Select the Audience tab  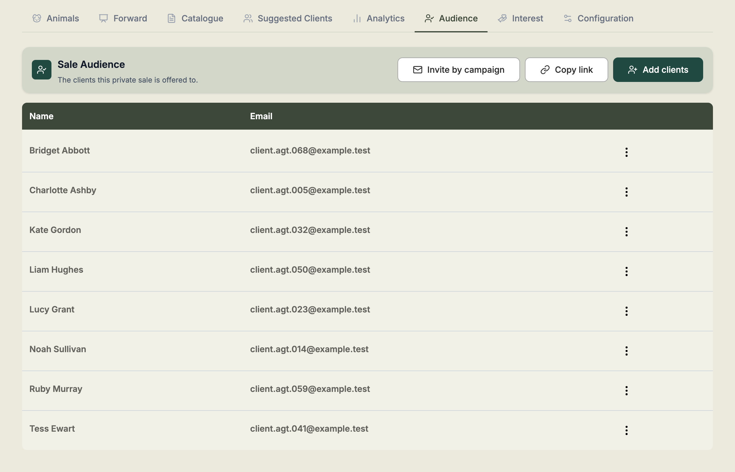[x=451, y=18]
